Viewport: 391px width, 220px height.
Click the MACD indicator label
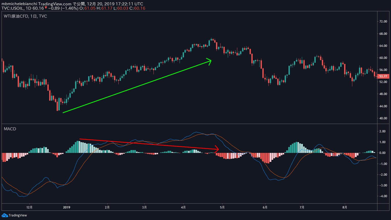(x=10, y=129)
